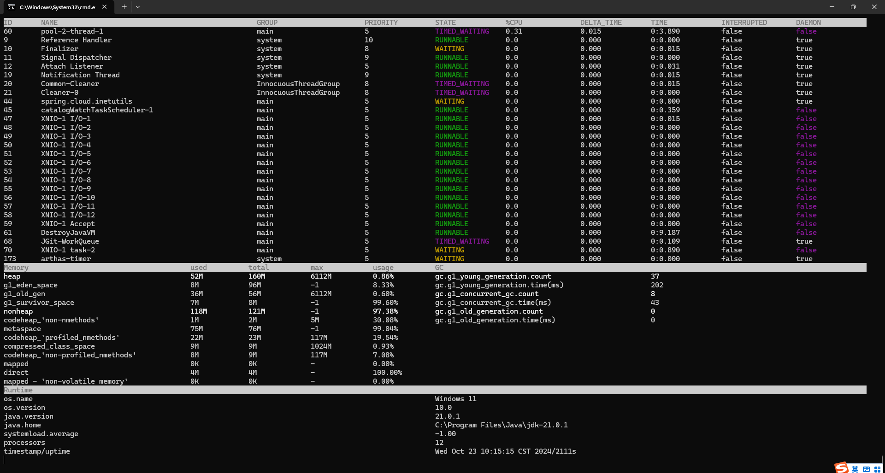Open the Sogou soft keyboard icon
The width and height of the screenshot is (885, 473).
click(866, 469)
